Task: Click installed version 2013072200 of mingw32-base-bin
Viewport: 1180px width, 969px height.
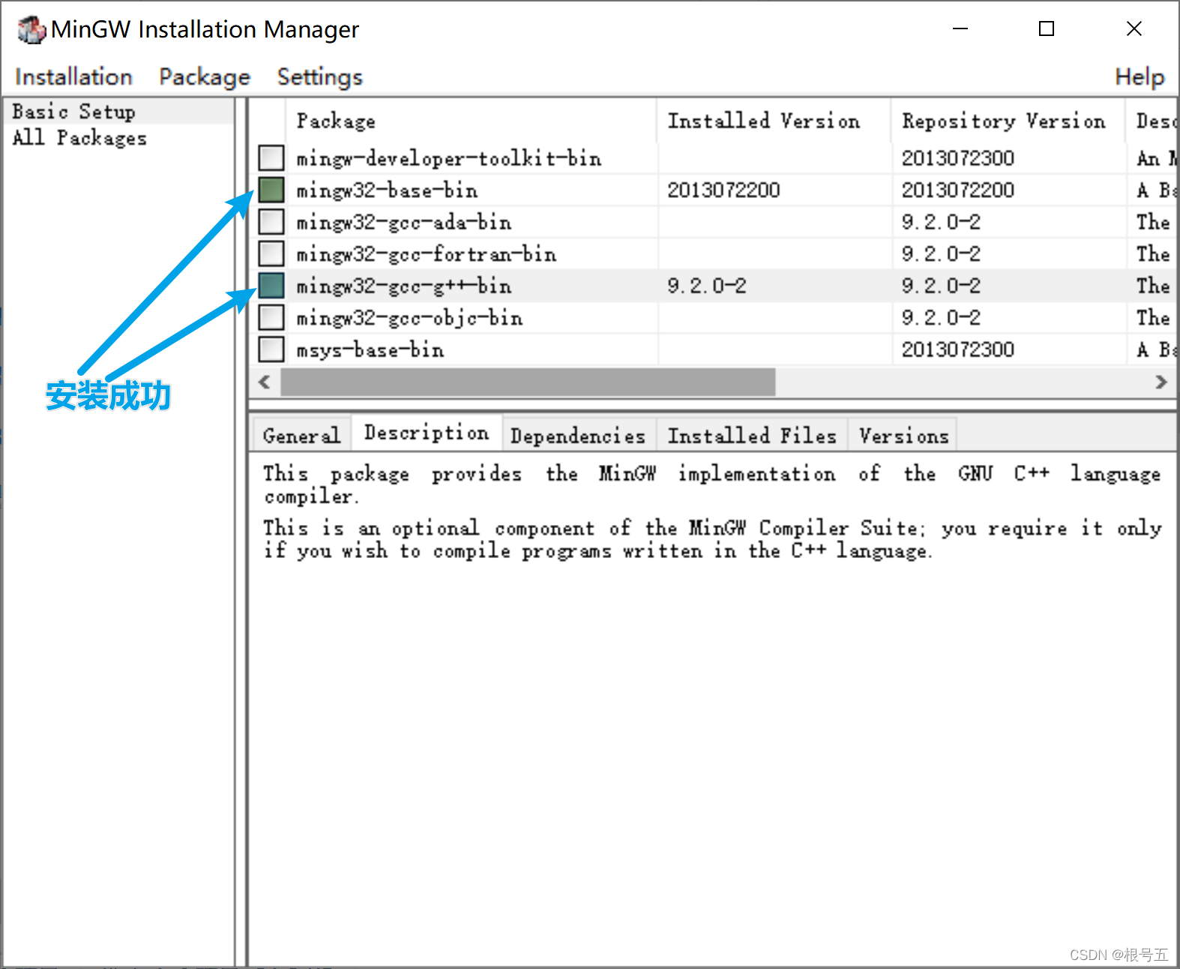Action: pyautogui.click(x=723, y=190)
